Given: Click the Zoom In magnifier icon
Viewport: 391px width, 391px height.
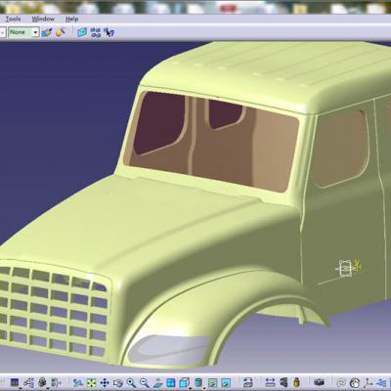Looking at the screenshot, I should point(131,383).
